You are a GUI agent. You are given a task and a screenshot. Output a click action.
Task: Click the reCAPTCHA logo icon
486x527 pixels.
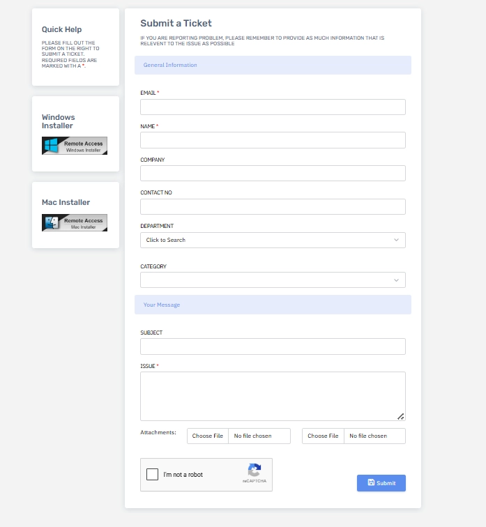255,471
